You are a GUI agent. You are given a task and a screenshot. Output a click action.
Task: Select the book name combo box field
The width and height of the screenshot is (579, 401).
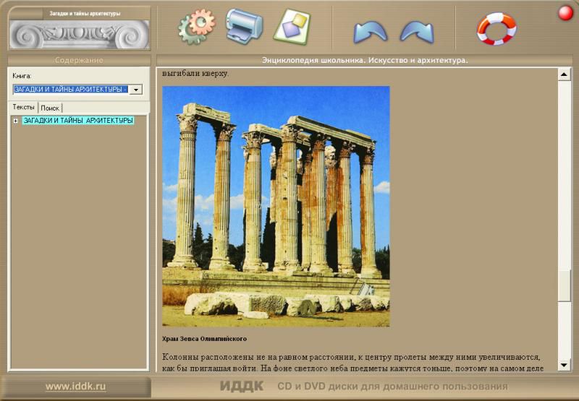70,90
